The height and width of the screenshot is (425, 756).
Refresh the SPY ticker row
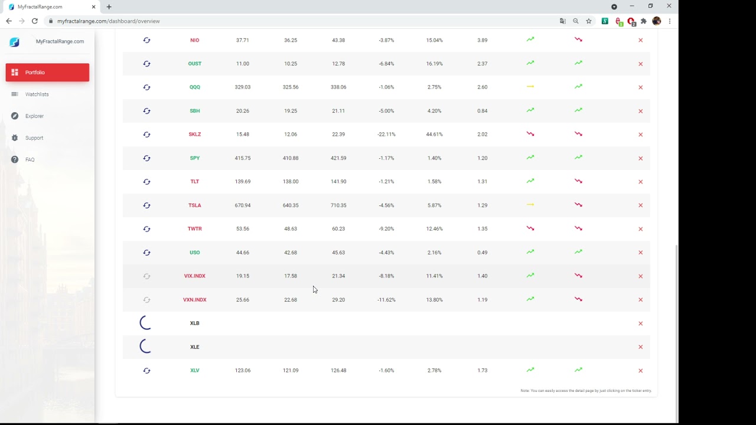coord(146,158)
